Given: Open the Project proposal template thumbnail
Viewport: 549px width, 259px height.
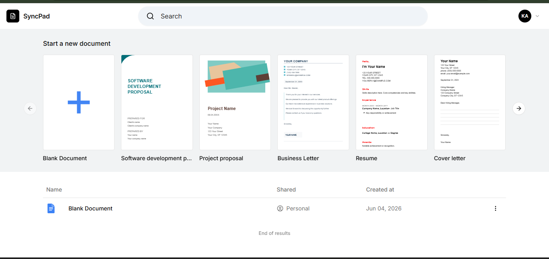Looking at the screenshot, I should (x=235, y=102).
